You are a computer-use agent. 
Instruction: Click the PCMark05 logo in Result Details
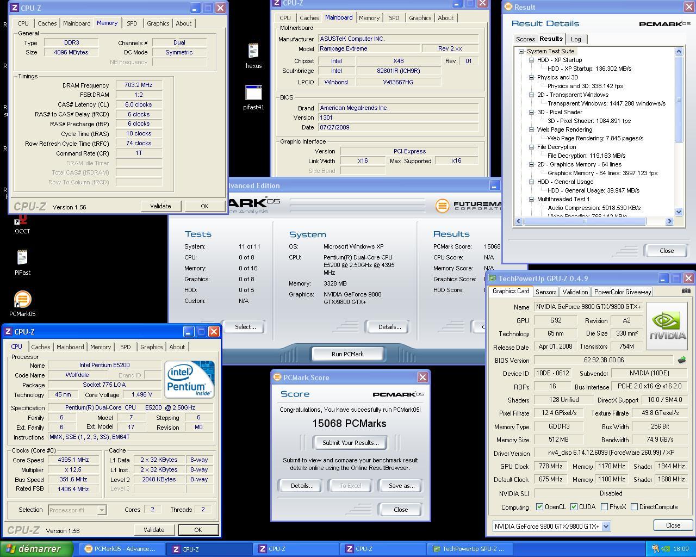664,24
